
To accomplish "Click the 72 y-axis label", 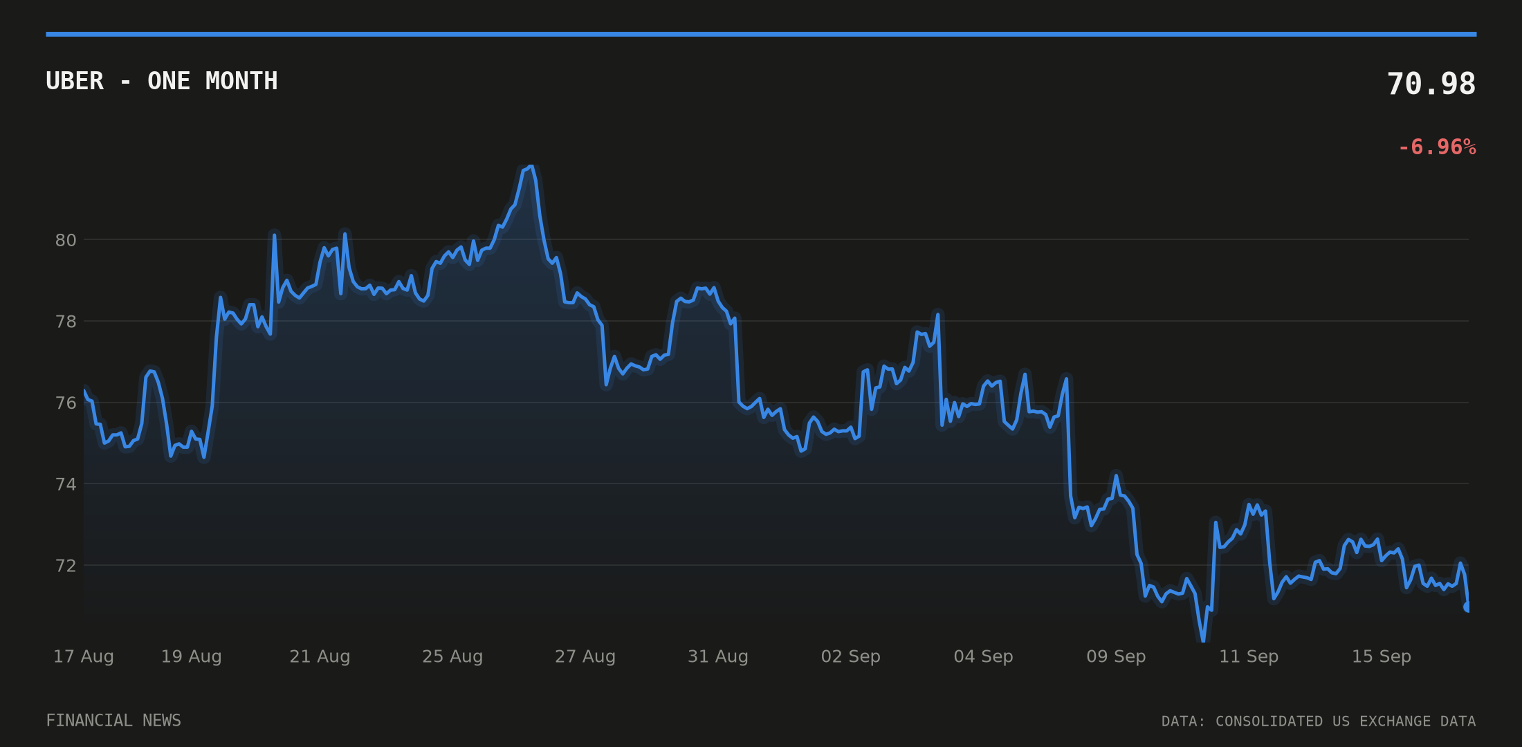I will [x=66, y=566].
